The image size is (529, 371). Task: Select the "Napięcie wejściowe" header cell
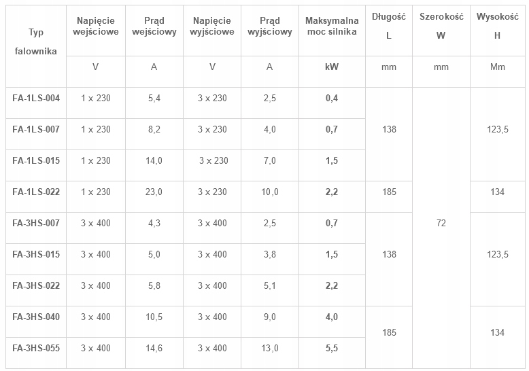[x=96, y=28]
